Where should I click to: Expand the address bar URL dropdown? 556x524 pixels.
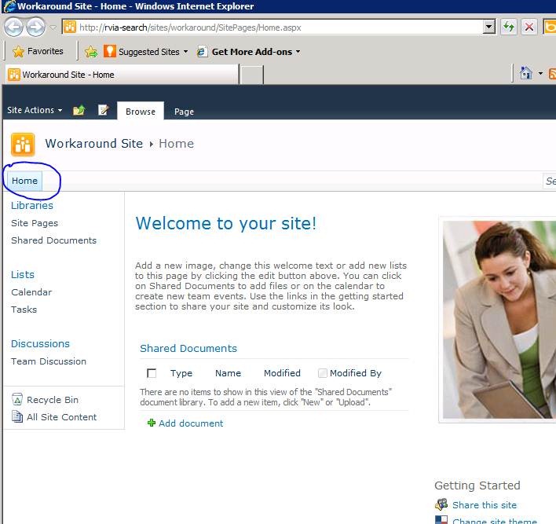(489, 27)
